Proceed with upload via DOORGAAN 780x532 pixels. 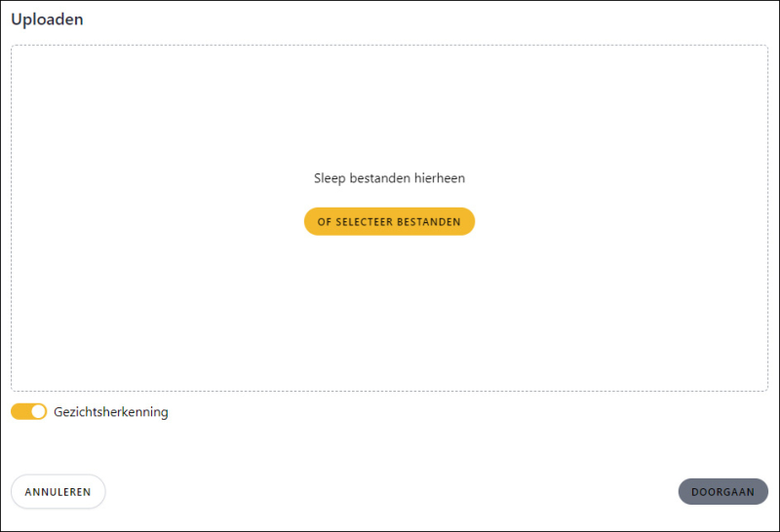point(722,492)
